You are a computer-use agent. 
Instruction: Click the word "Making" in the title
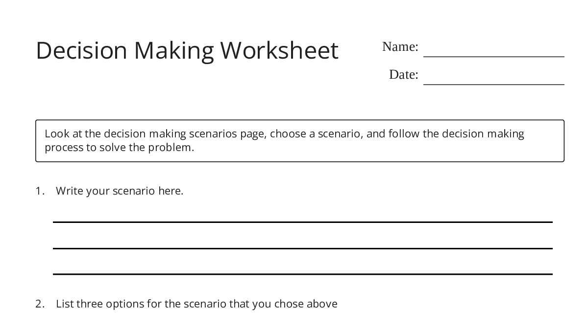pos(174,50)
